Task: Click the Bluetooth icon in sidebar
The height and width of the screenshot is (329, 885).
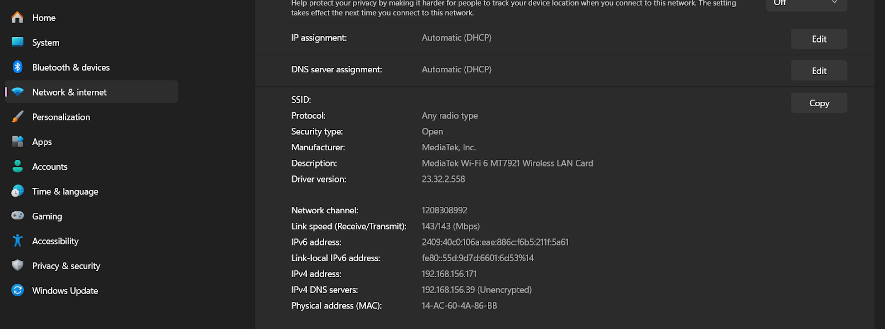Action: pyautogui.click(x=18, y=67)
